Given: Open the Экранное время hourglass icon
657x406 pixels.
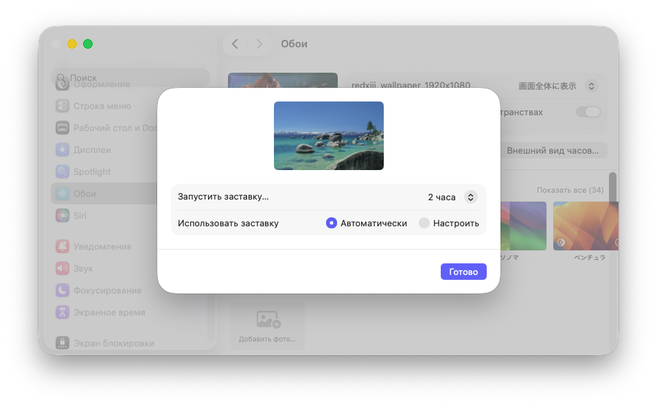Looking at the screenshot, I should [62, 312].
